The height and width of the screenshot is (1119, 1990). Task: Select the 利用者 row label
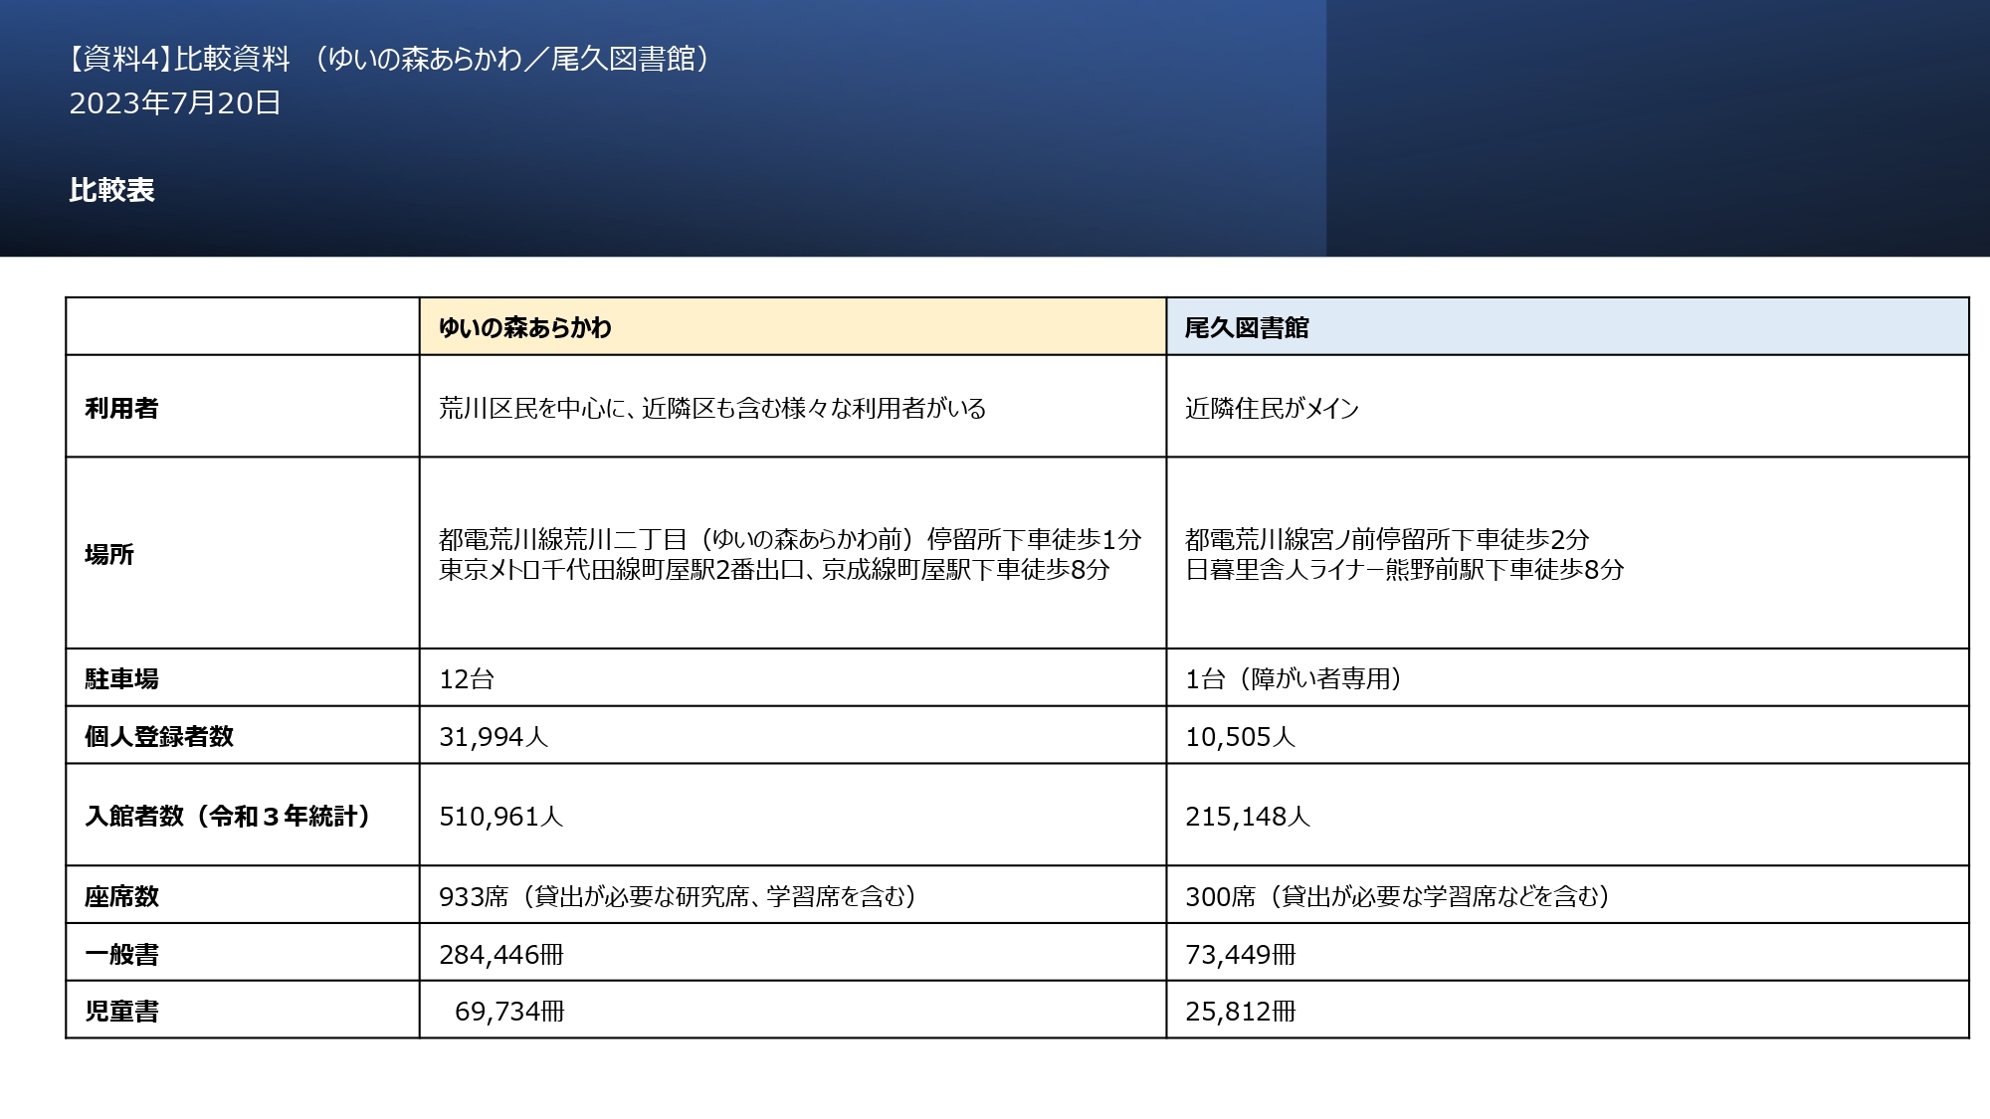click(x=121, y=408)
